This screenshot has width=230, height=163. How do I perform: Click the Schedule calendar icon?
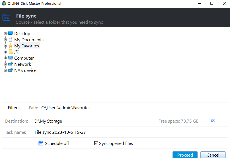coord(41,143)
